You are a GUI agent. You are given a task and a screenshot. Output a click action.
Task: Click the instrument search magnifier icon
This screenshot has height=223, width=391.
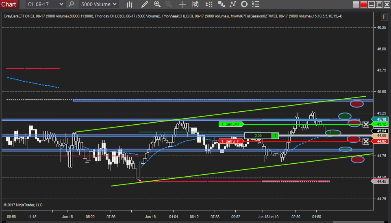coord(71,4)
